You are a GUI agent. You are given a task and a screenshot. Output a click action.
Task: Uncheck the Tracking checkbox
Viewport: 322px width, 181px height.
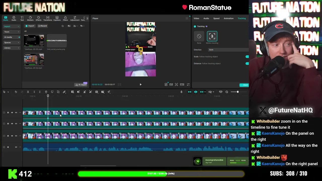(x=195, y=26)
